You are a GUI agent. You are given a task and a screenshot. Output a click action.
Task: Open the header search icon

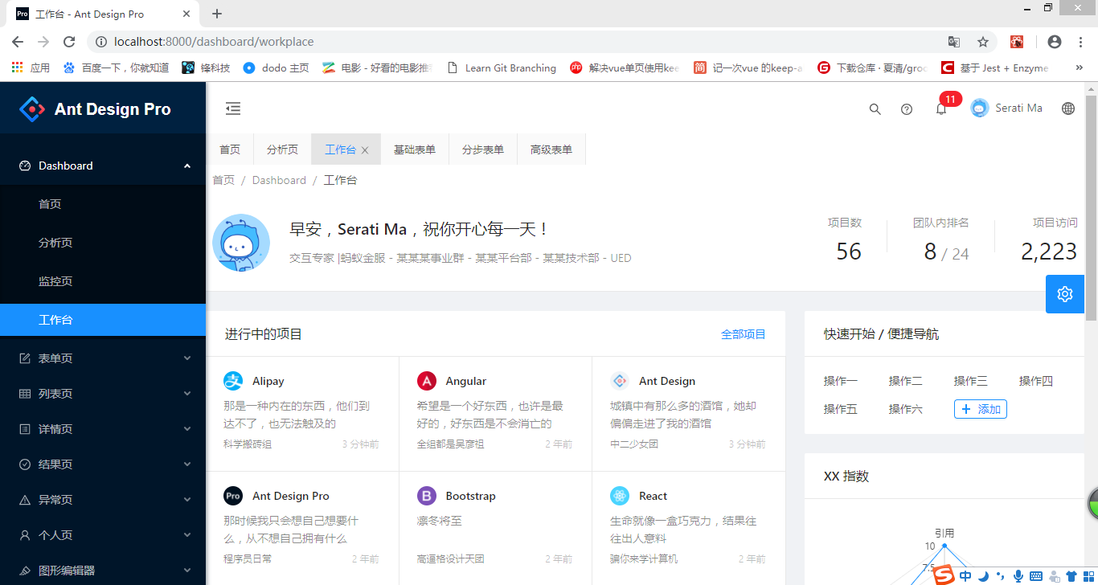point(875,109)
